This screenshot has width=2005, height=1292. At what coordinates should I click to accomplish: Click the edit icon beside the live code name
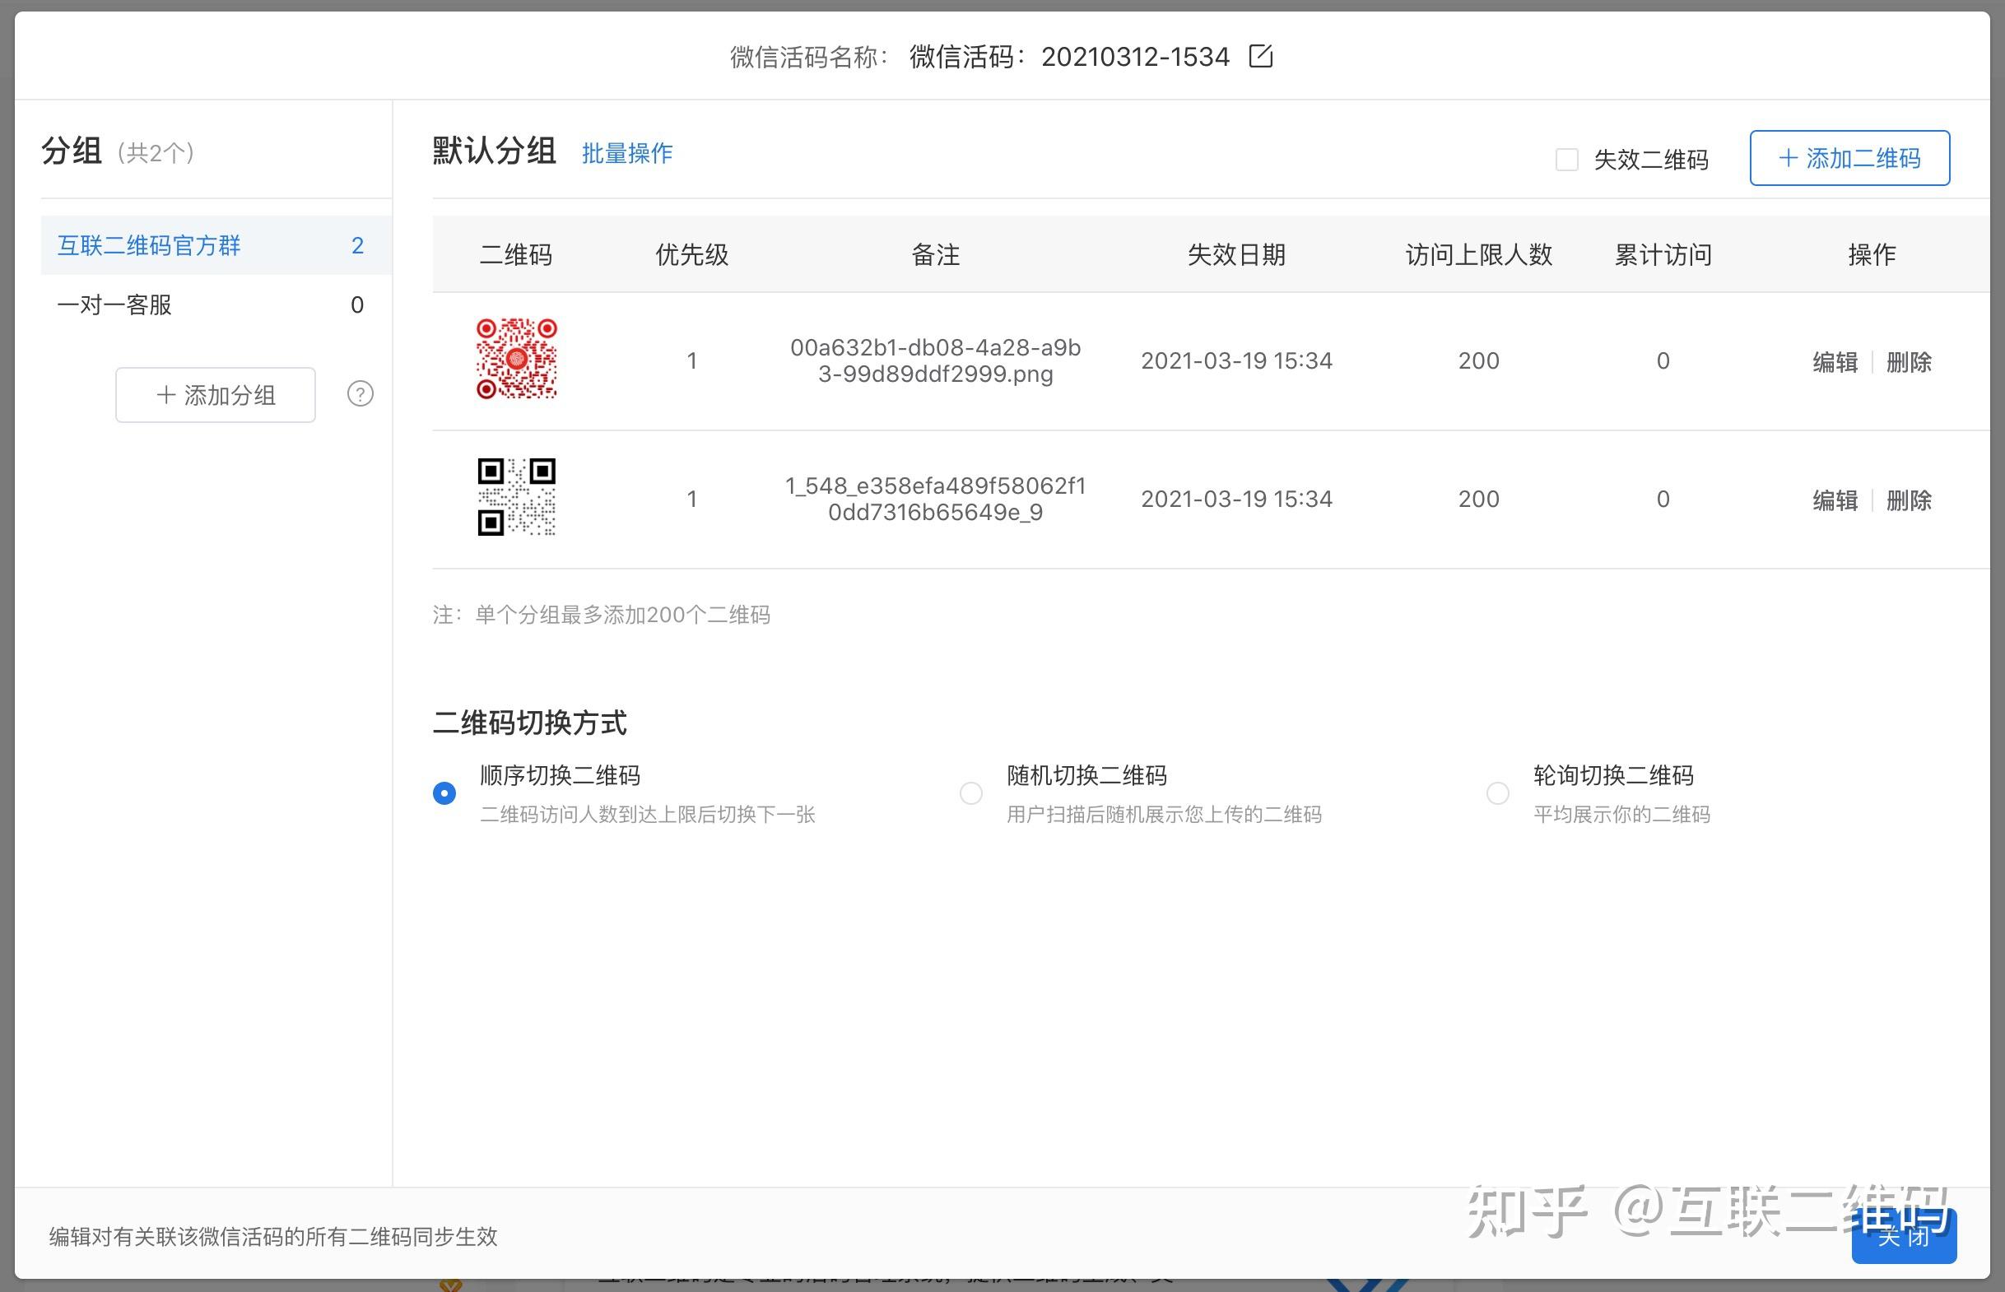[x=1260, y=56]
